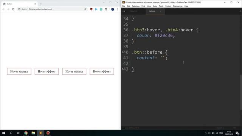Open the Project menu in Sublime Text
This screenshot has width=242, height=136.
[168, 6]
